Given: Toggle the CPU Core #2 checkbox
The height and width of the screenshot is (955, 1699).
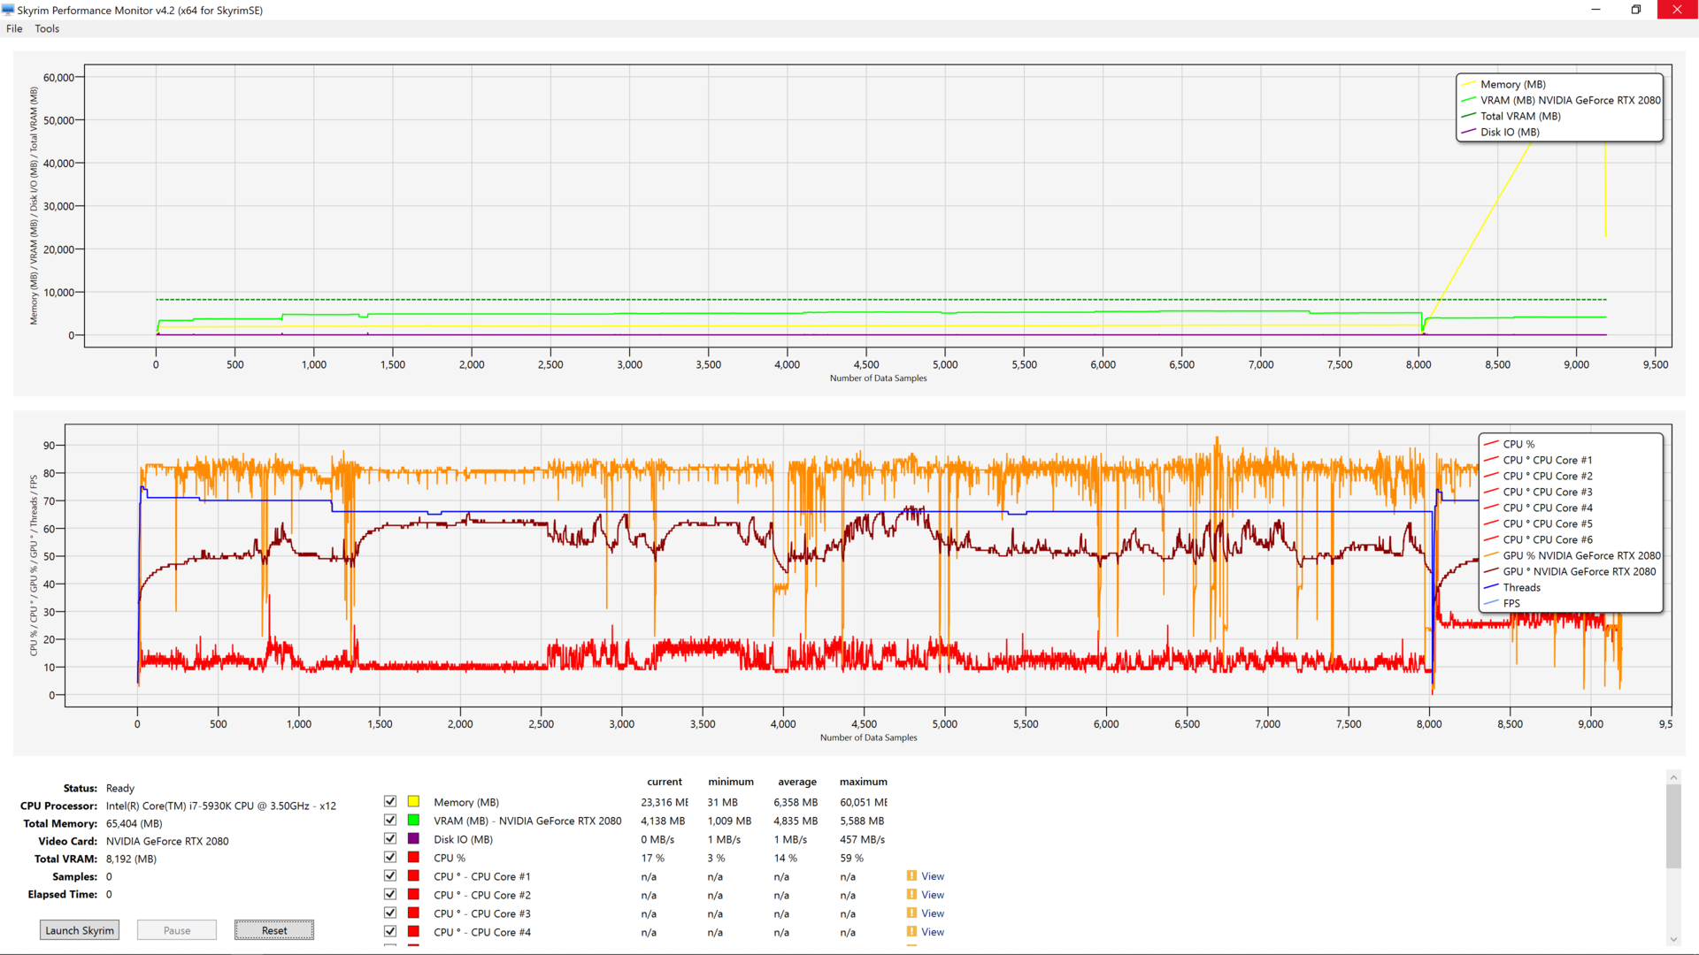Looking at the screenshot, I should click(x=390, y=894).
